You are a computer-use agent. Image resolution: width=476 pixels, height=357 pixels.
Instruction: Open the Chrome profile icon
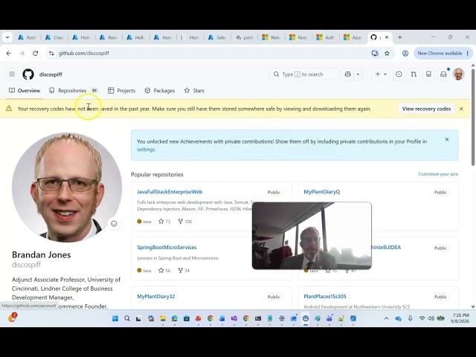coord(405,53)
